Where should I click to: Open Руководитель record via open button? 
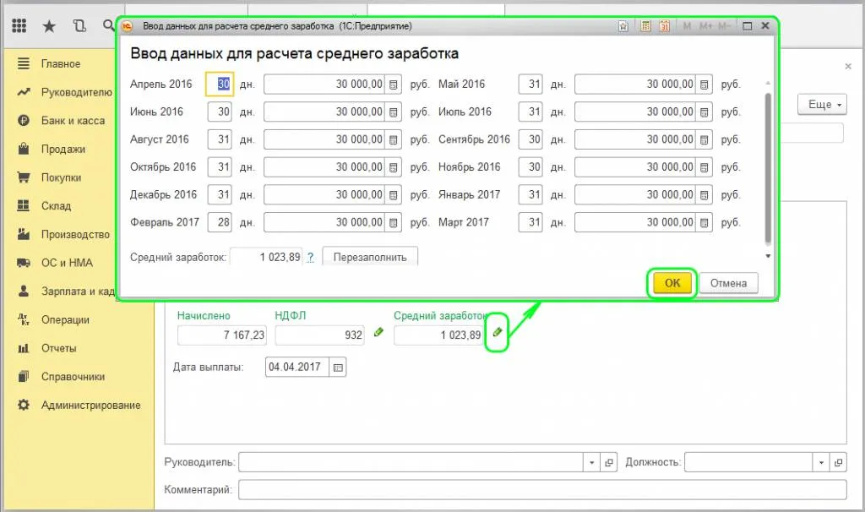608,462
